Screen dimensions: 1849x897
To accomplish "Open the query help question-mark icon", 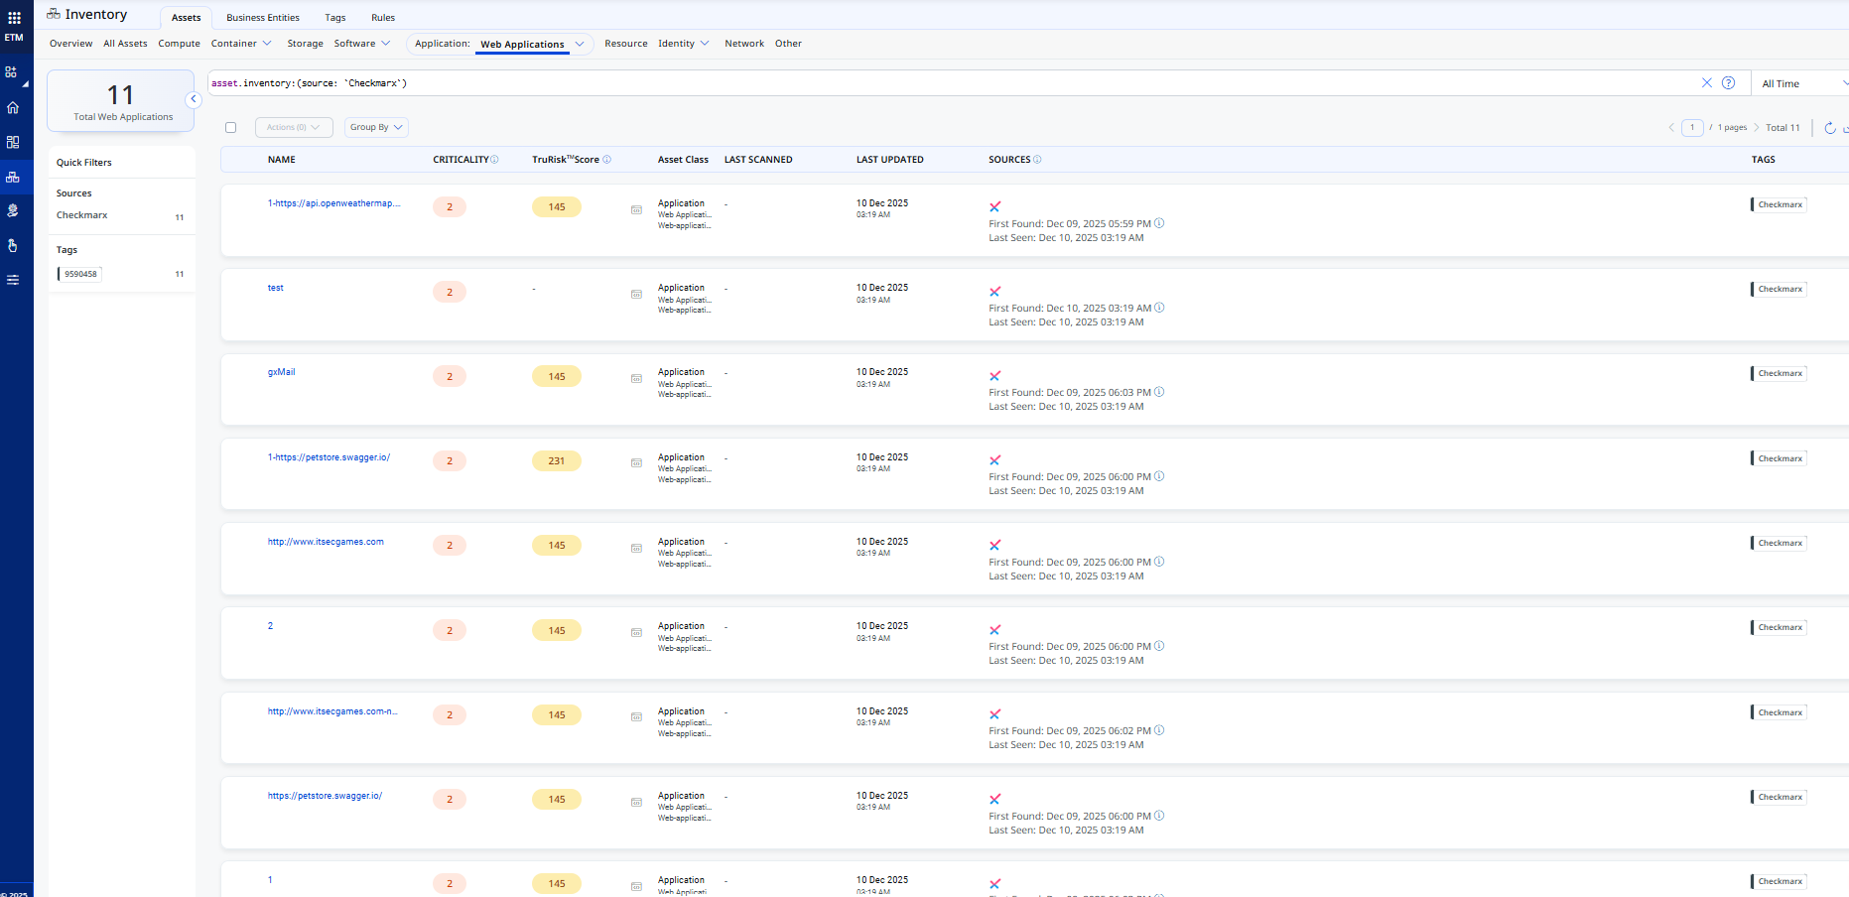I will pos(1728,83).
